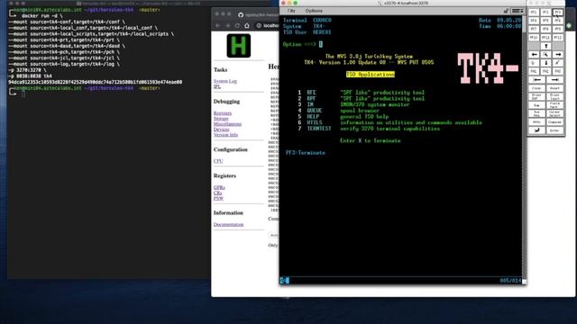The width and height of the screenshot is (577, 324).
Task: Click the PF10 key on keypad
Action: (x=534, y=38)
